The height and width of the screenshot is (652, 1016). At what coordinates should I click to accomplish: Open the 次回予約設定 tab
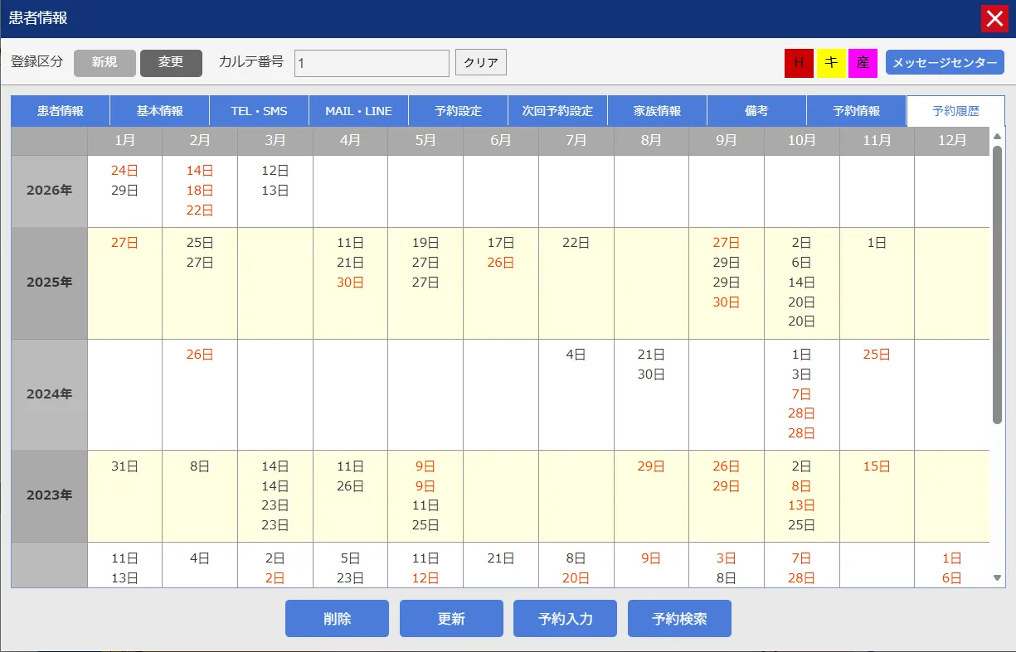pyautogui.click(x=557, y=111)
